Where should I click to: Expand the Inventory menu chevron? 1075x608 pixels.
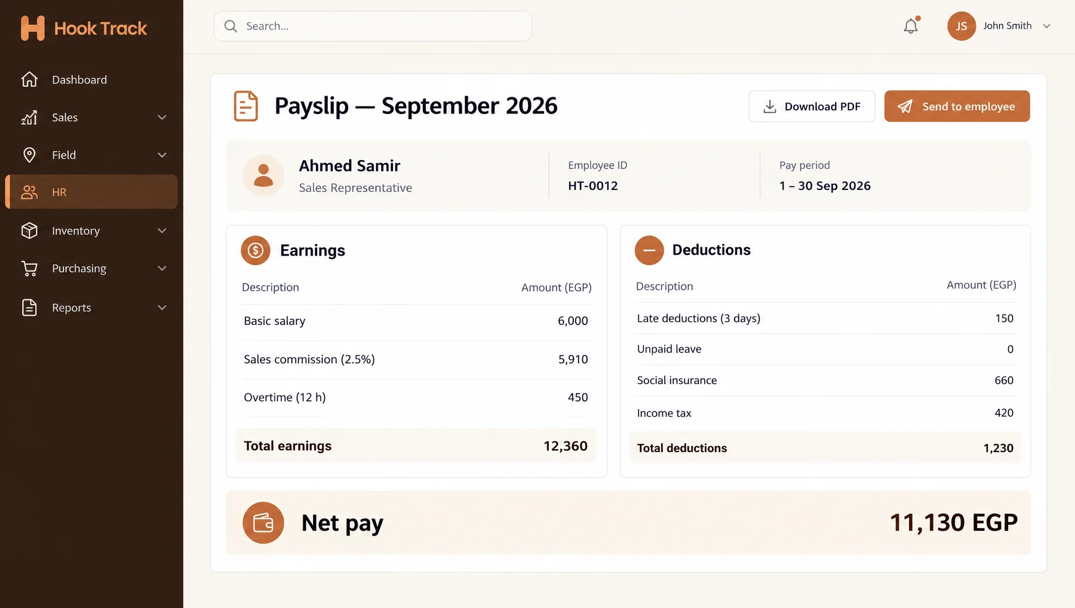(162, 231)
